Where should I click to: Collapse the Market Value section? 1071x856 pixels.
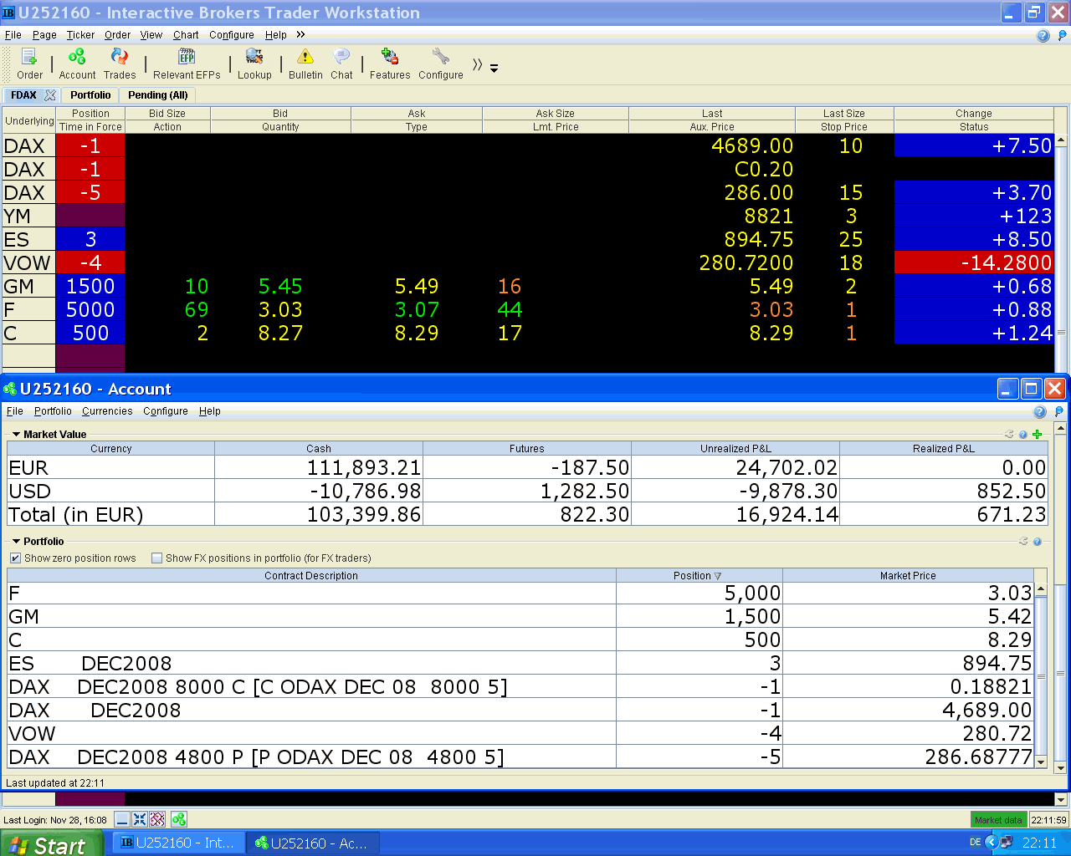tap(16, 435)
